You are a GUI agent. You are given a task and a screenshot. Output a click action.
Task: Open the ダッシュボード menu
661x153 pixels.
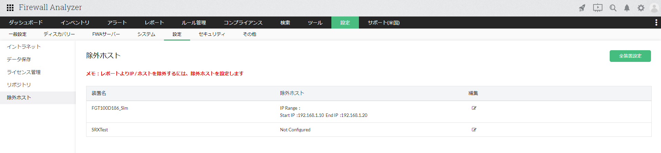pos(26,23)
